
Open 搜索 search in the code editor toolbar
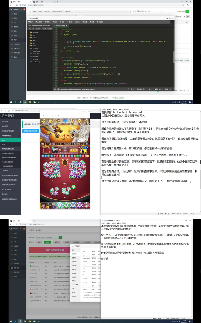pos(54,22)
